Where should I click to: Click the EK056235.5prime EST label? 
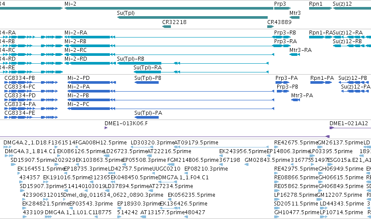[x=191, y=195]
